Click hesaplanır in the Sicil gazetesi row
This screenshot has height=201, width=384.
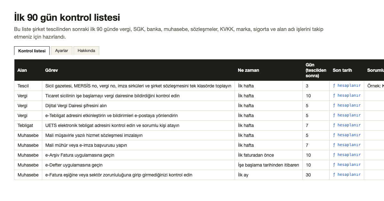tap(347, 86)
